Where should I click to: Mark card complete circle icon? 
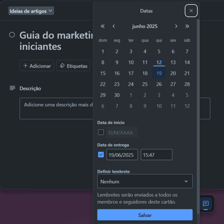tap(12, 35)
